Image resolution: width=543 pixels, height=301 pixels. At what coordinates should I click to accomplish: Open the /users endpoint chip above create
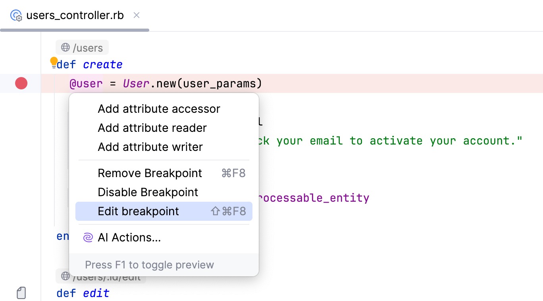tap(82, 47)
